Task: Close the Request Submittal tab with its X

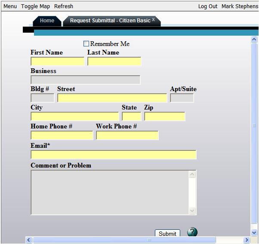Action: [153, 19]
